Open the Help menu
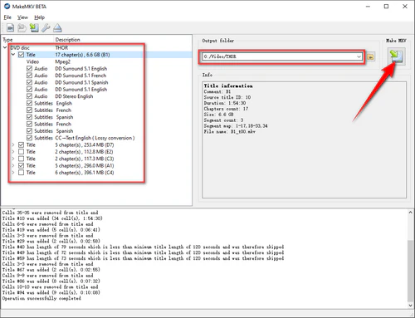The image size is (415, 318). pyautogui.click(x=39, y=17)
